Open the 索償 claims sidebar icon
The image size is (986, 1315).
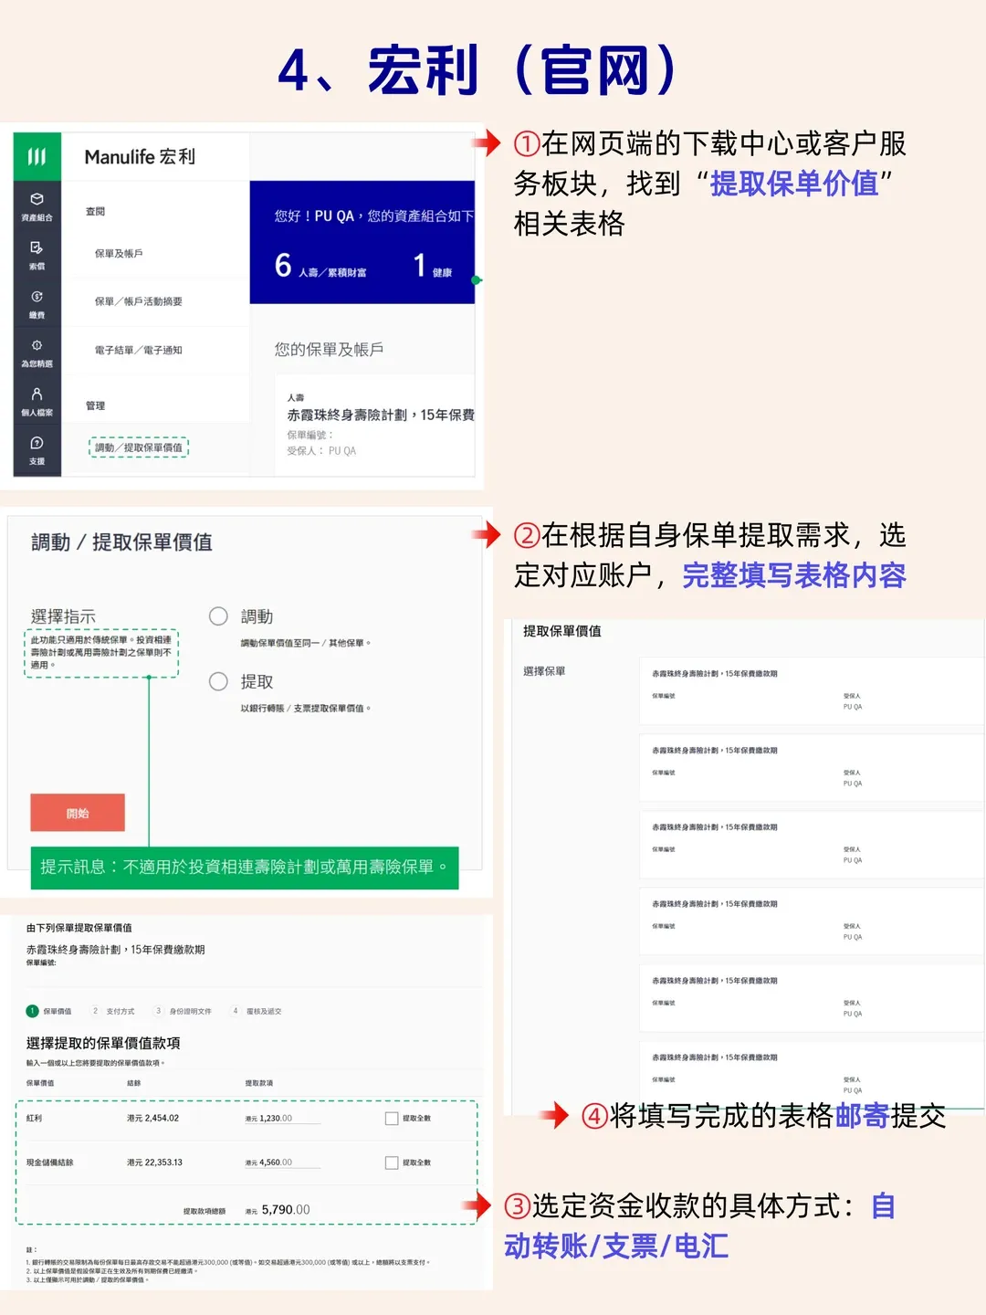pyautogui.click(x=37, y=255)
